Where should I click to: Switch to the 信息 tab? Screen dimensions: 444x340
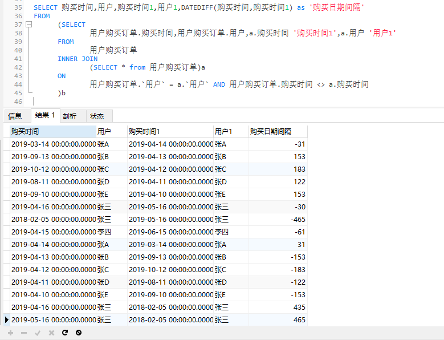coord(15,116)
